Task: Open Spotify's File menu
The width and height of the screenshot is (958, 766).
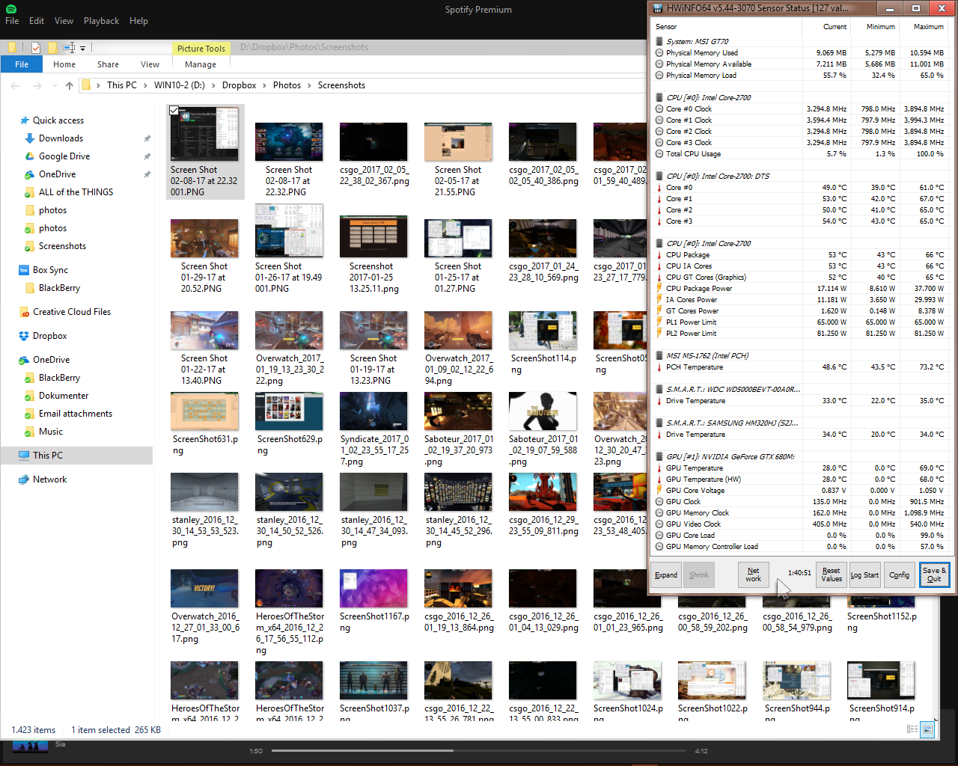Action: click(x=12, y=21)
